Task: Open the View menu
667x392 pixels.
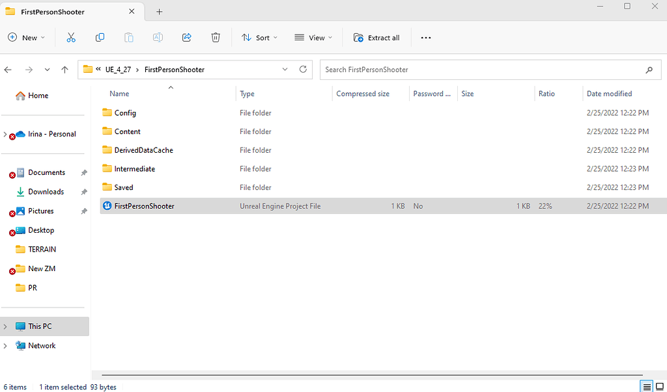Action: (313, 38)
